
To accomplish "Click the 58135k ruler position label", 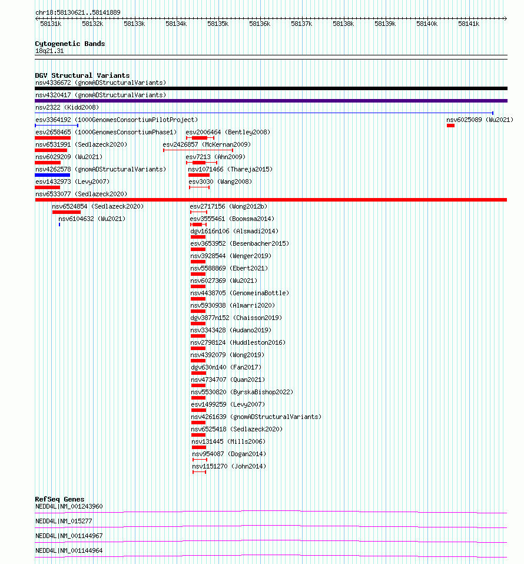I will 218,24.
